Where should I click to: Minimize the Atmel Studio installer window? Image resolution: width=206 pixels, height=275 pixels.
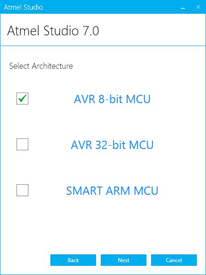click(183, 7)
